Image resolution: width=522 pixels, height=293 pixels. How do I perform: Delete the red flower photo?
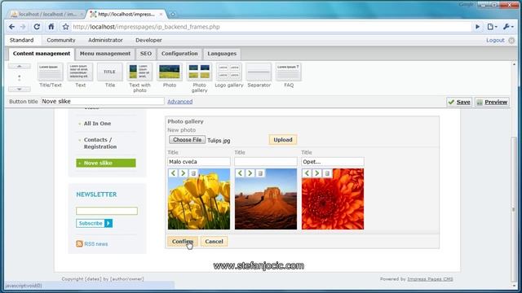tap(327, 173)
